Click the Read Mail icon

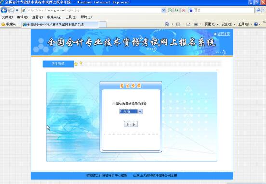click(x=188, y=24)
